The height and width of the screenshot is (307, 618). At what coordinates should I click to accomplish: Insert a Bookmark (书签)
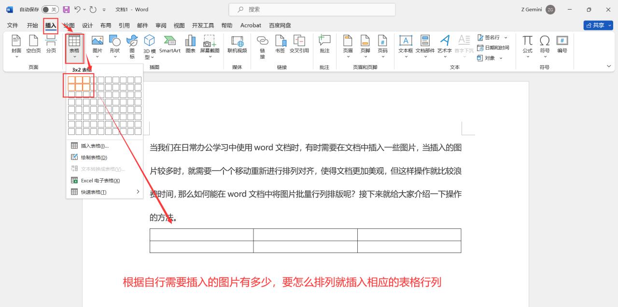click(280, 44)
